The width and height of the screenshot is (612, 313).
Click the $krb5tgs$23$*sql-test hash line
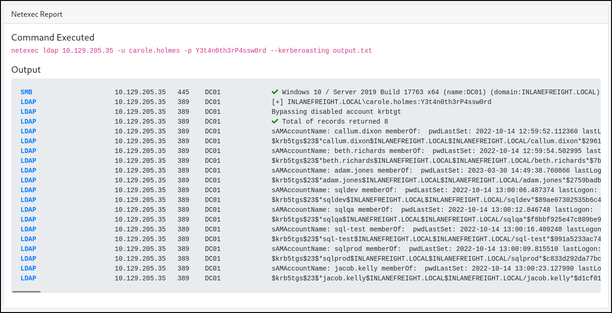436,239
